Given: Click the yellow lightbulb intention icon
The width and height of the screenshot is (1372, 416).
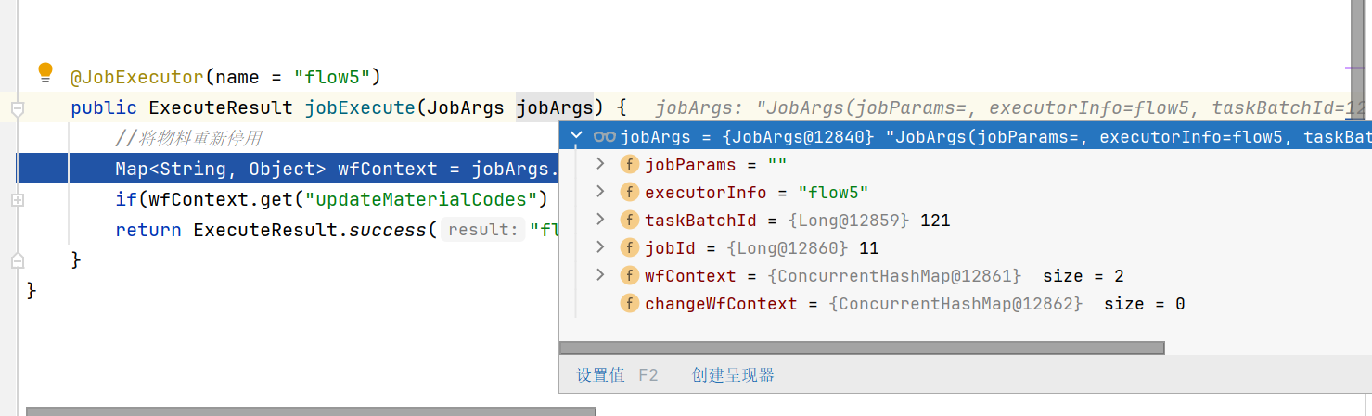Looking at the screenshot, I should click(45, 73).
